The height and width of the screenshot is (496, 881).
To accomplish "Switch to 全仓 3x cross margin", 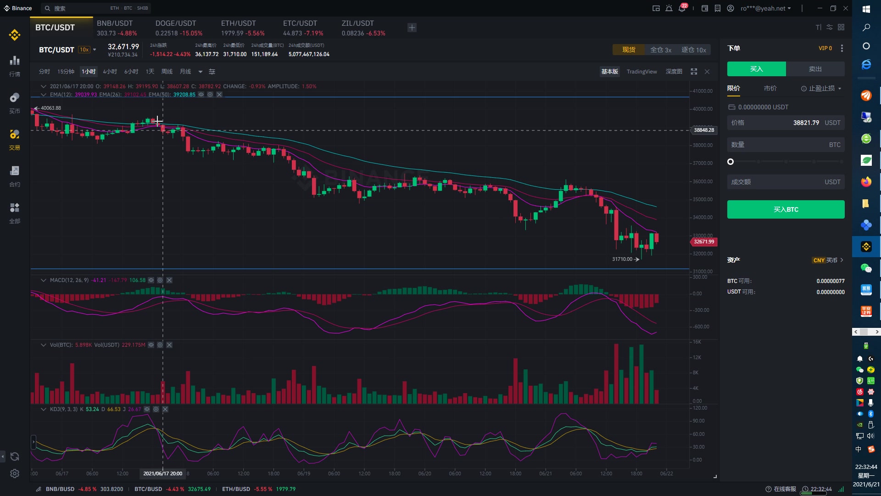I will [x=661, y=50].
